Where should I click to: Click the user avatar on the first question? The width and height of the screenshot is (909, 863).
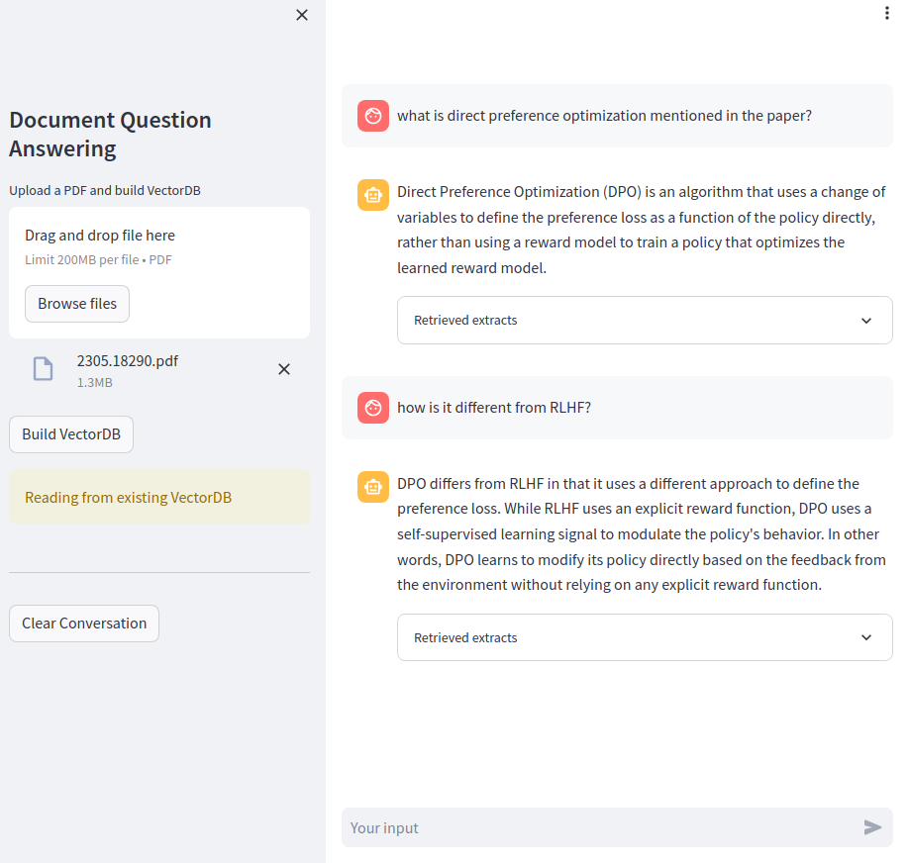tap(373, 117)
